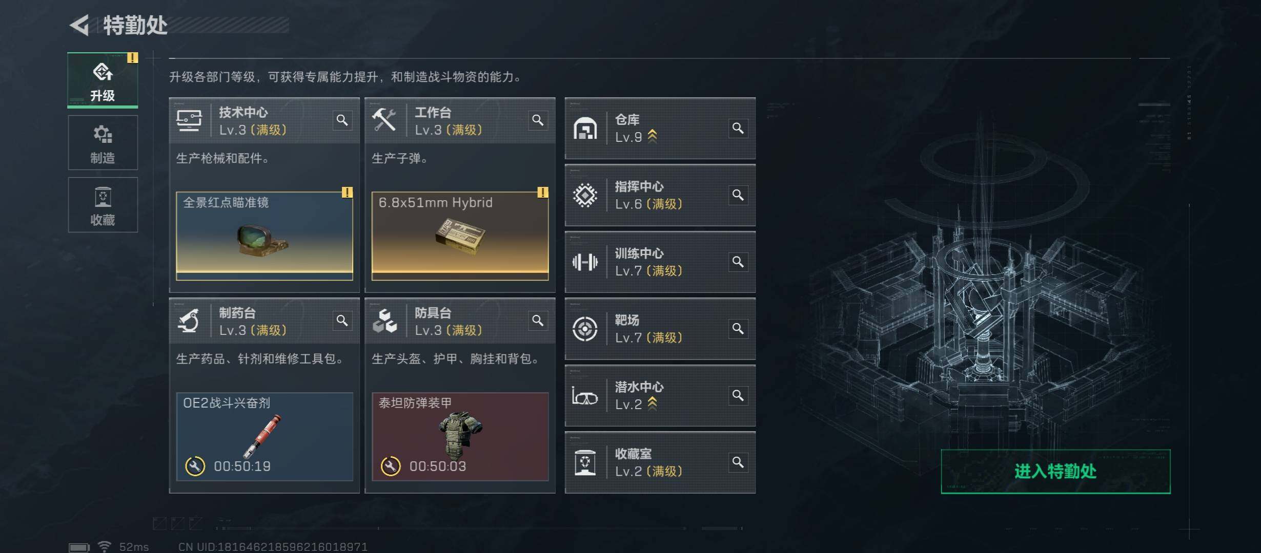Open magnifier details for 技术中心
Viewport: 1261px width, 553px height.
coord(342,120)
